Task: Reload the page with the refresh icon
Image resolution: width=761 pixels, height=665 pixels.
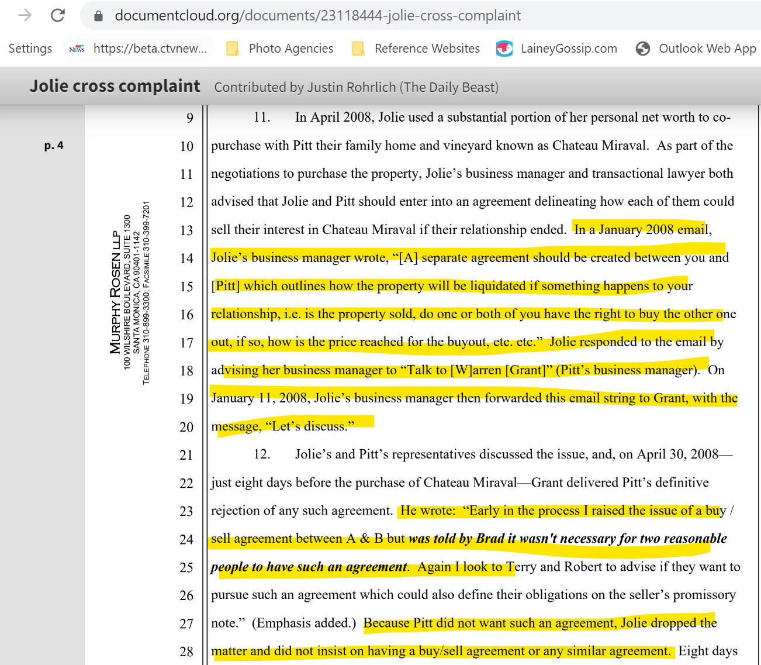Action: [x=58, y=15]
